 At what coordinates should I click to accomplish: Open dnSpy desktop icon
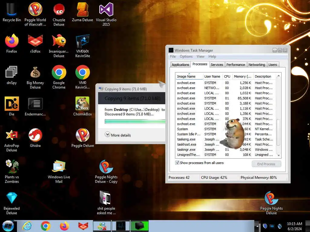pyautogui.click(x=12, y=75)
